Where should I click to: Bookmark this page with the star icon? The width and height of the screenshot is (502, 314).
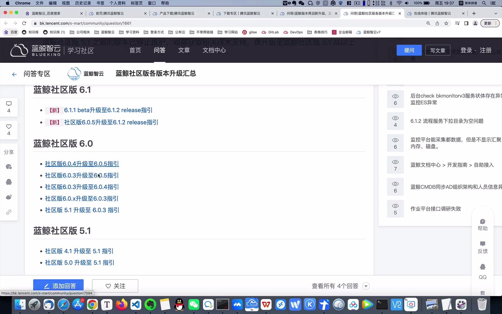coord(446,23)
